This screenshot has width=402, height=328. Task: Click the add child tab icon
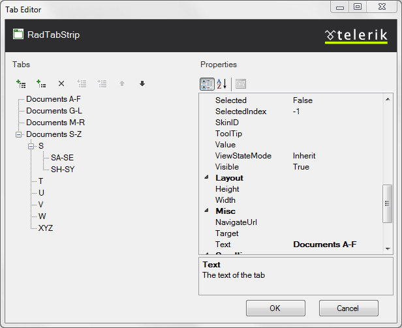(x=41, y=83)
